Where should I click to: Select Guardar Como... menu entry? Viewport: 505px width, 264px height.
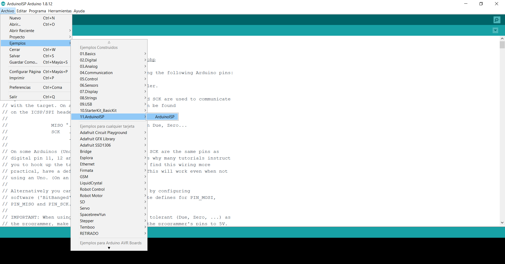pos(36,62)
